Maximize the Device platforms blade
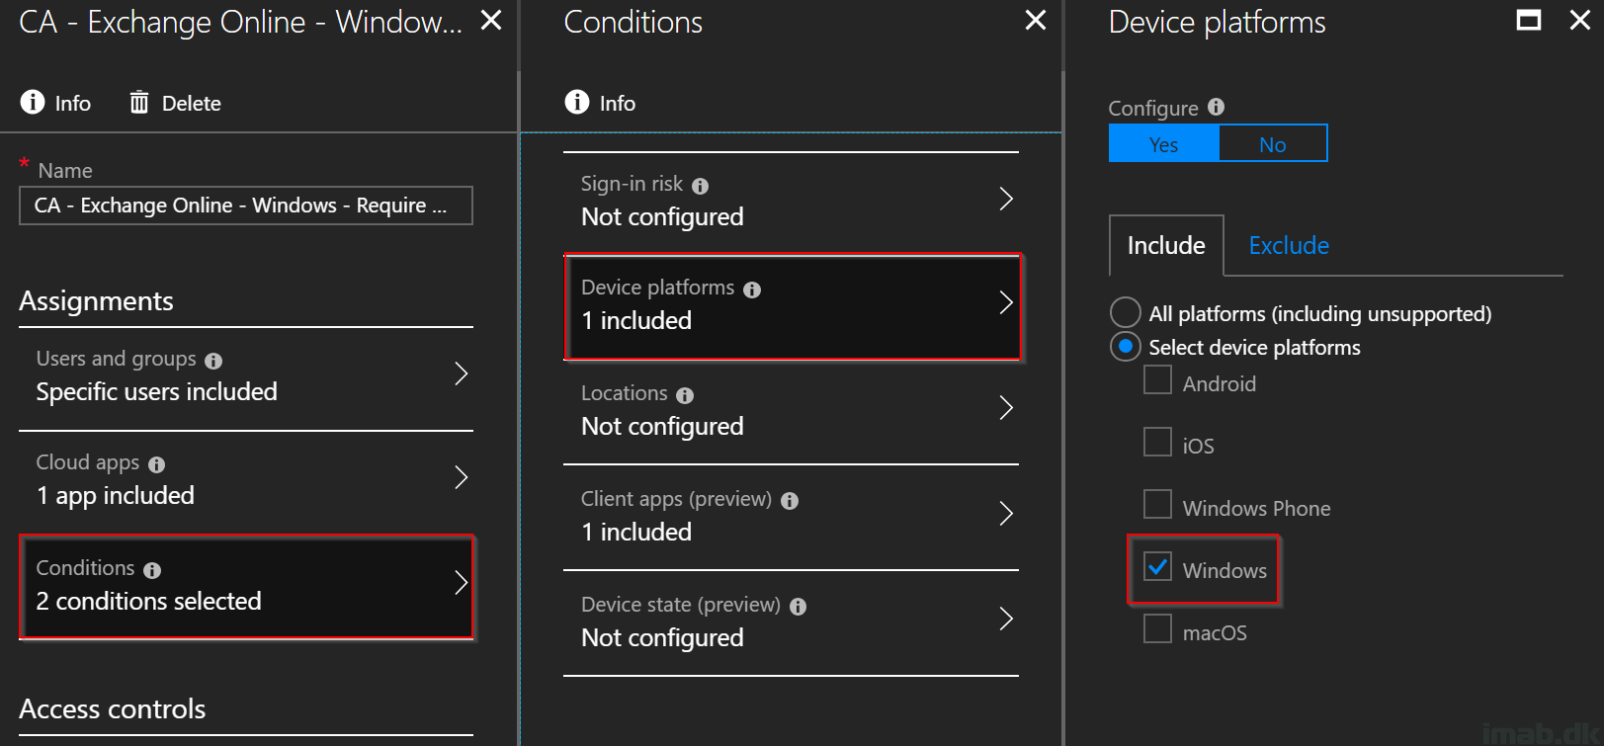 pyautogui.click(x=1529, y=20)
